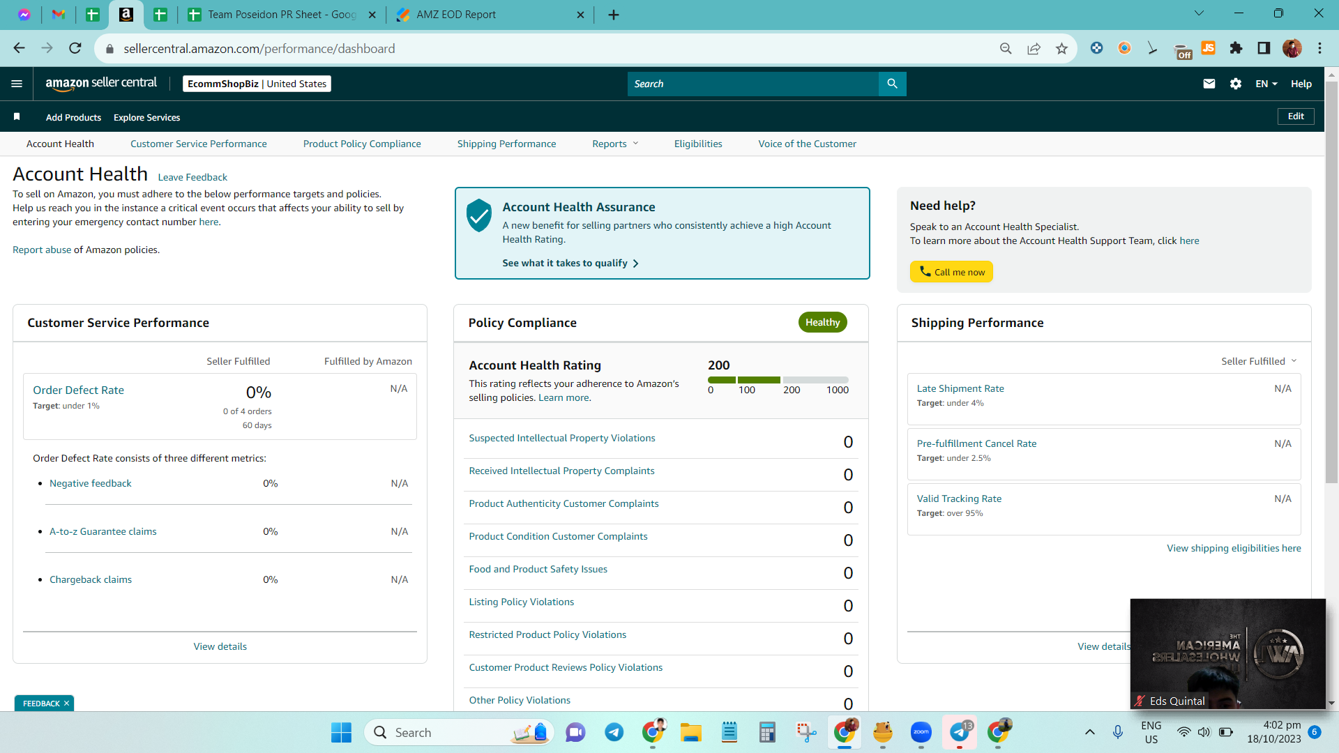Close the FEEDBACK widget
This screenshot has width=1339, height=753.
(x=66, y=703)
